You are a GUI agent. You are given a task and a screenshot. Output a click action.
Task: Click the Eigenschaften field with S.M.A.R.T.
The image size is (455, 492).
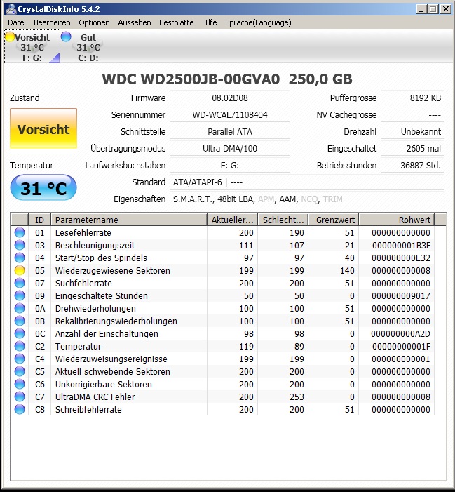(307, 199)
